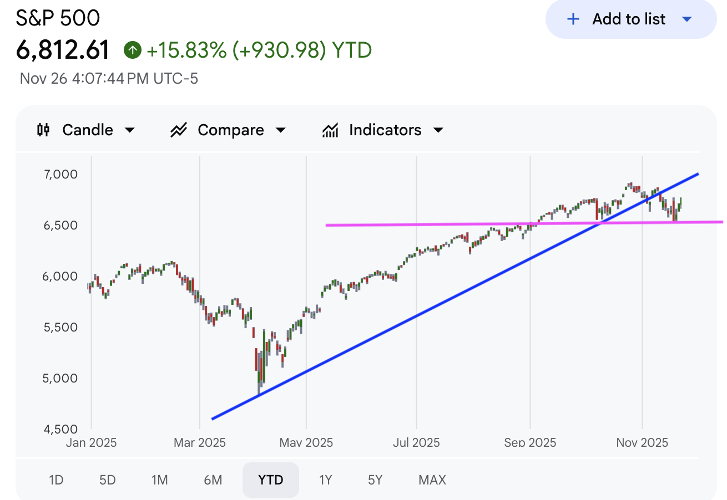Expand the Indicators dropdown arrow
The height and width of the screenshot is (500, 727).
[x=438, y=130]
